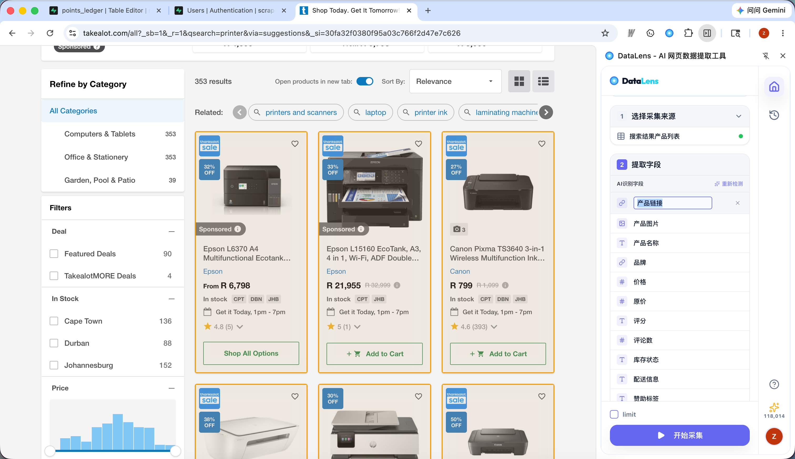This screenshot has height=459, width=795.
Task: Remove the 产品链接 field with X
Action: (737, 203)
